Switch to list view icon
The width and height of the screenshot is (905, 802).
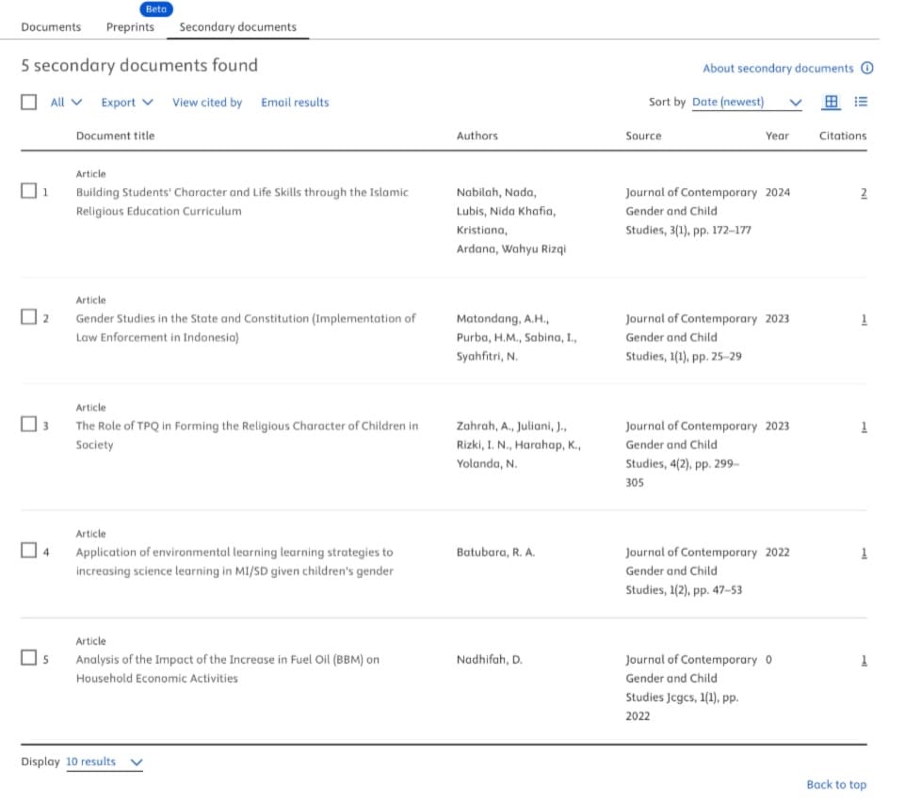(861, 102)
